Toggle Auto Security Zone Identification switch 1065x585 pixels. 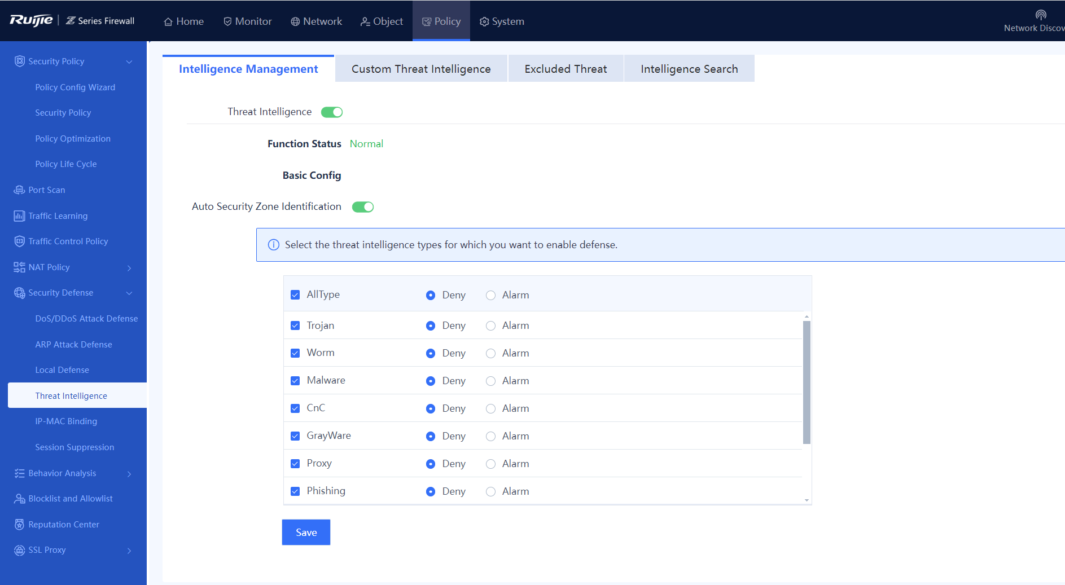pos(363,207)
